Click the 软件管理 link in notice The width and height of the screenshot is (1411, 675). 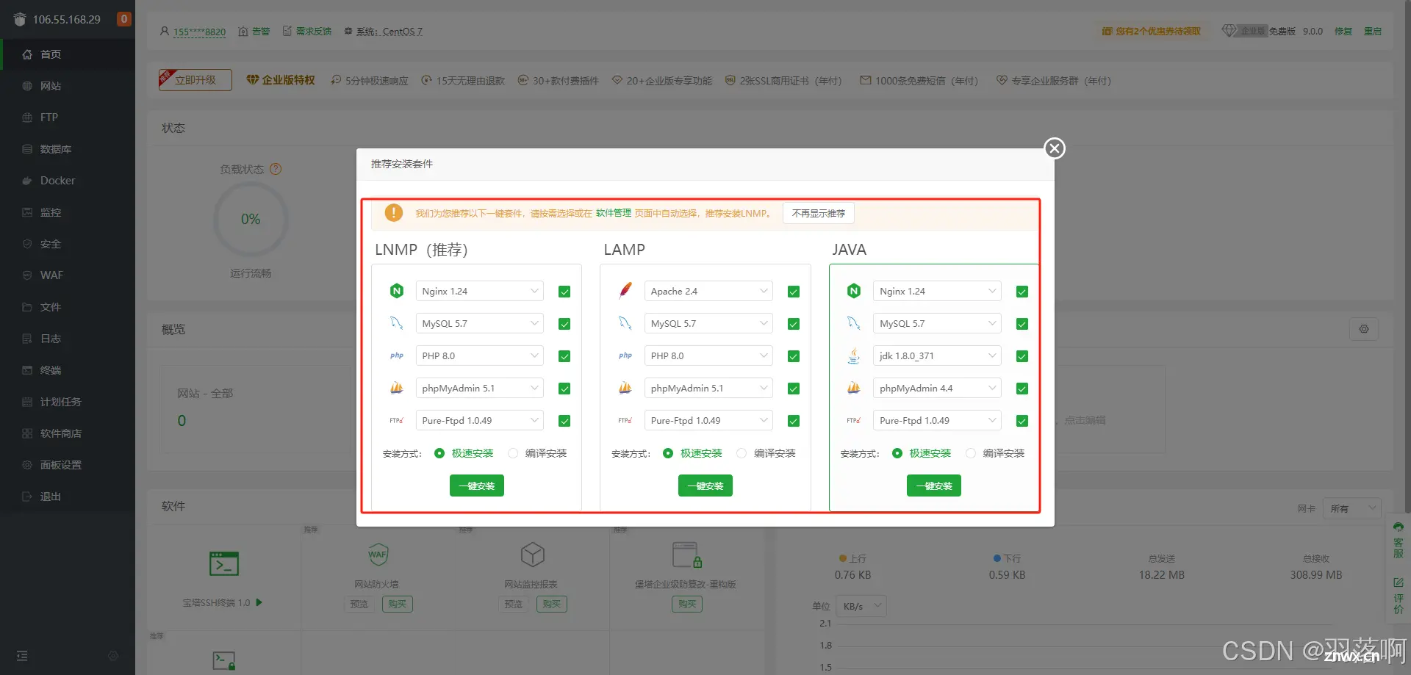(x=613, y=213)
